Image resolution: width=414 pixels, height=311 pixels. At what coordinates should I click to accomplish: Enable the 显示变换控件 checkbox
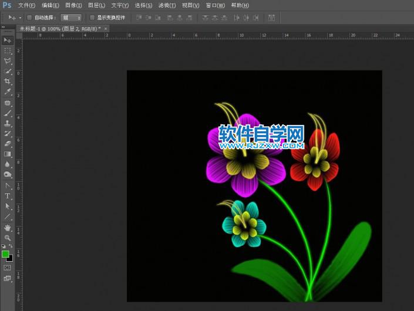click(92, 18)
